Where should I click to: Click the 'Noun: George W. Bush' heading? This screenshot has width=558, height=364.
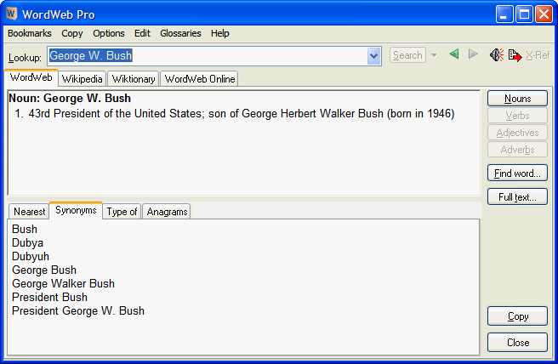70,98
